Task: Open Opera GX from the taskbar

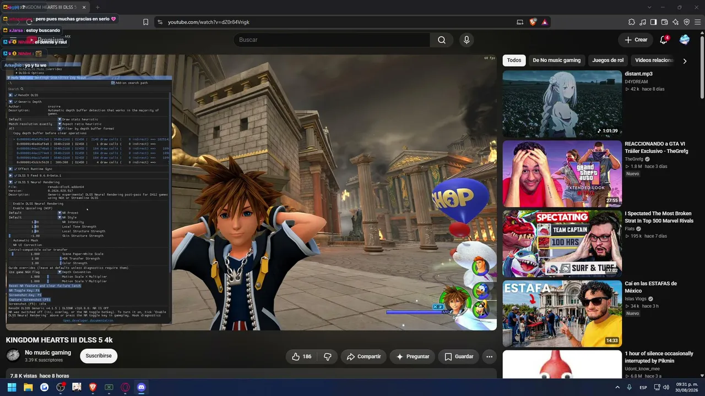Action: click(x=125, y=387)
